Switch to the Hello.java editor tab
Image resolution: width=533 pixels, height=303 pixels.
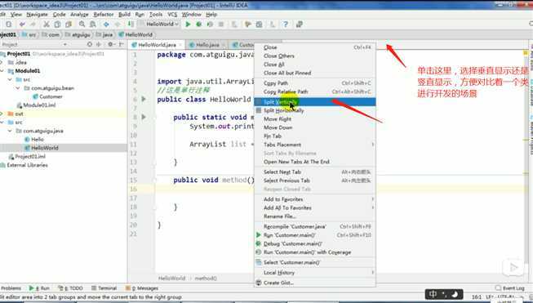207,45
